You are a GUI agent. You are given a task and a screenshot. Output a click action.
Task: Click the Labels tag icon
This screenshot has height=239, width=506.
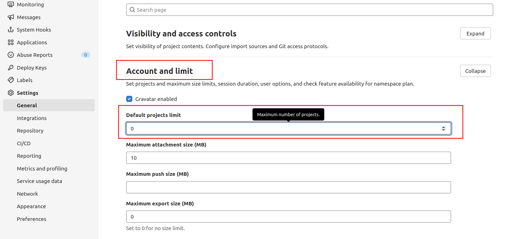click(10, 80)
